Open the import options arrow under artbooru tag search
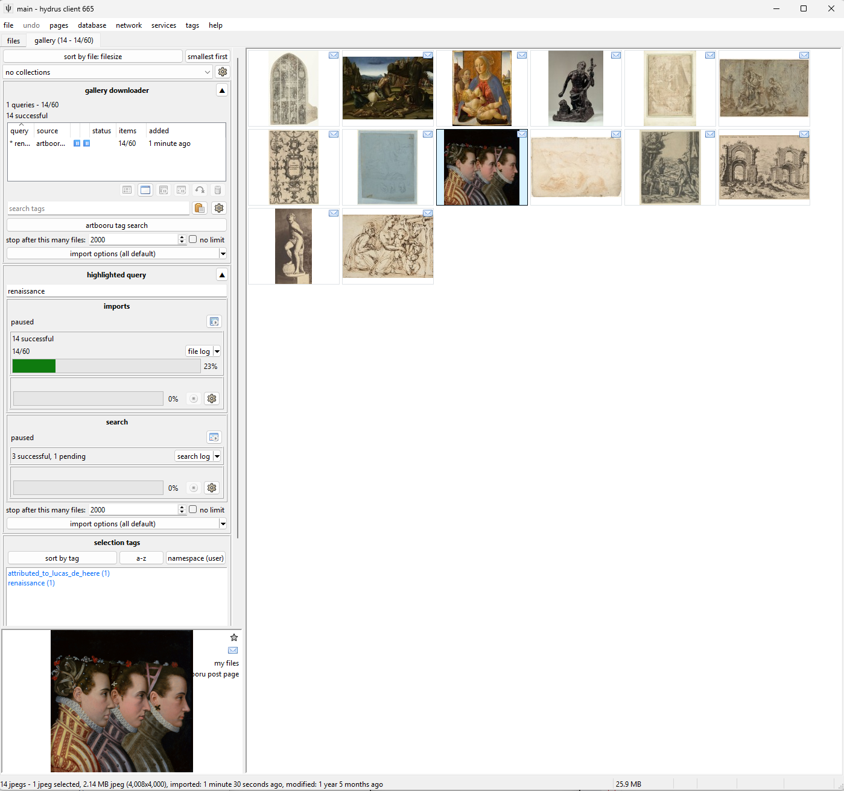The width and height of the screenshot is (844, 791). click(223, 254)
